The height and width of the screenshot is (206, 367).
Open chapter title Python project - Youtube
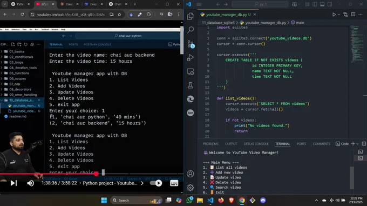pyautogui.click(x=110, y=183)
